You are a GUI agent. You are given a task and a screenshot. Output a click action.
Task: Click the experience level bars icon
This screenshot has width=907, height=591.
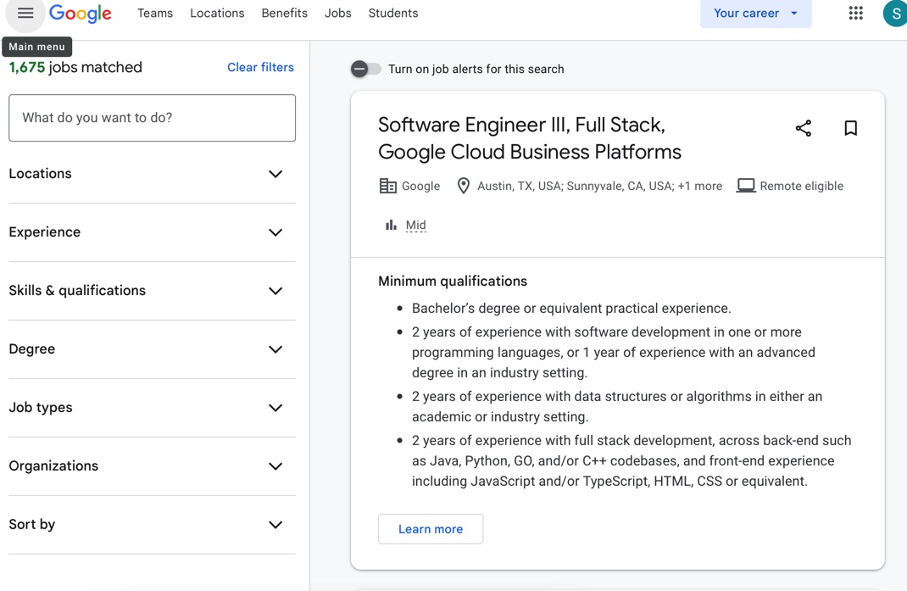pyautogui.click(x=391, y=225)
